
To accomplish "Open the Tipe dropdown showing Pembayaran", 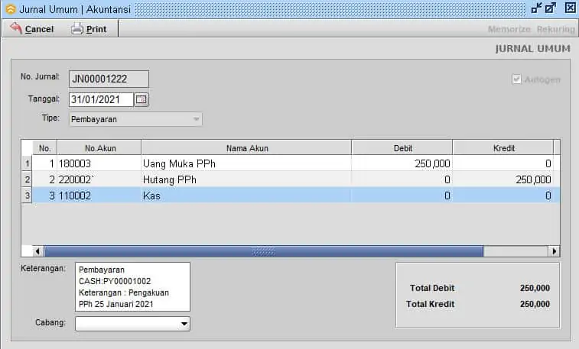I will point(135,119).
